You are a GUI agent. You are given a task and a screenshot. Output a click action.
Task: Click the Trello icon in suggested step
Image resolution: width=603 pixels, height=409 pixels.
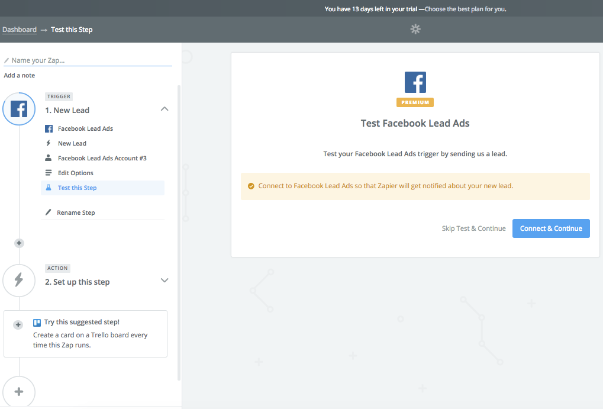[x=37, y=323]
